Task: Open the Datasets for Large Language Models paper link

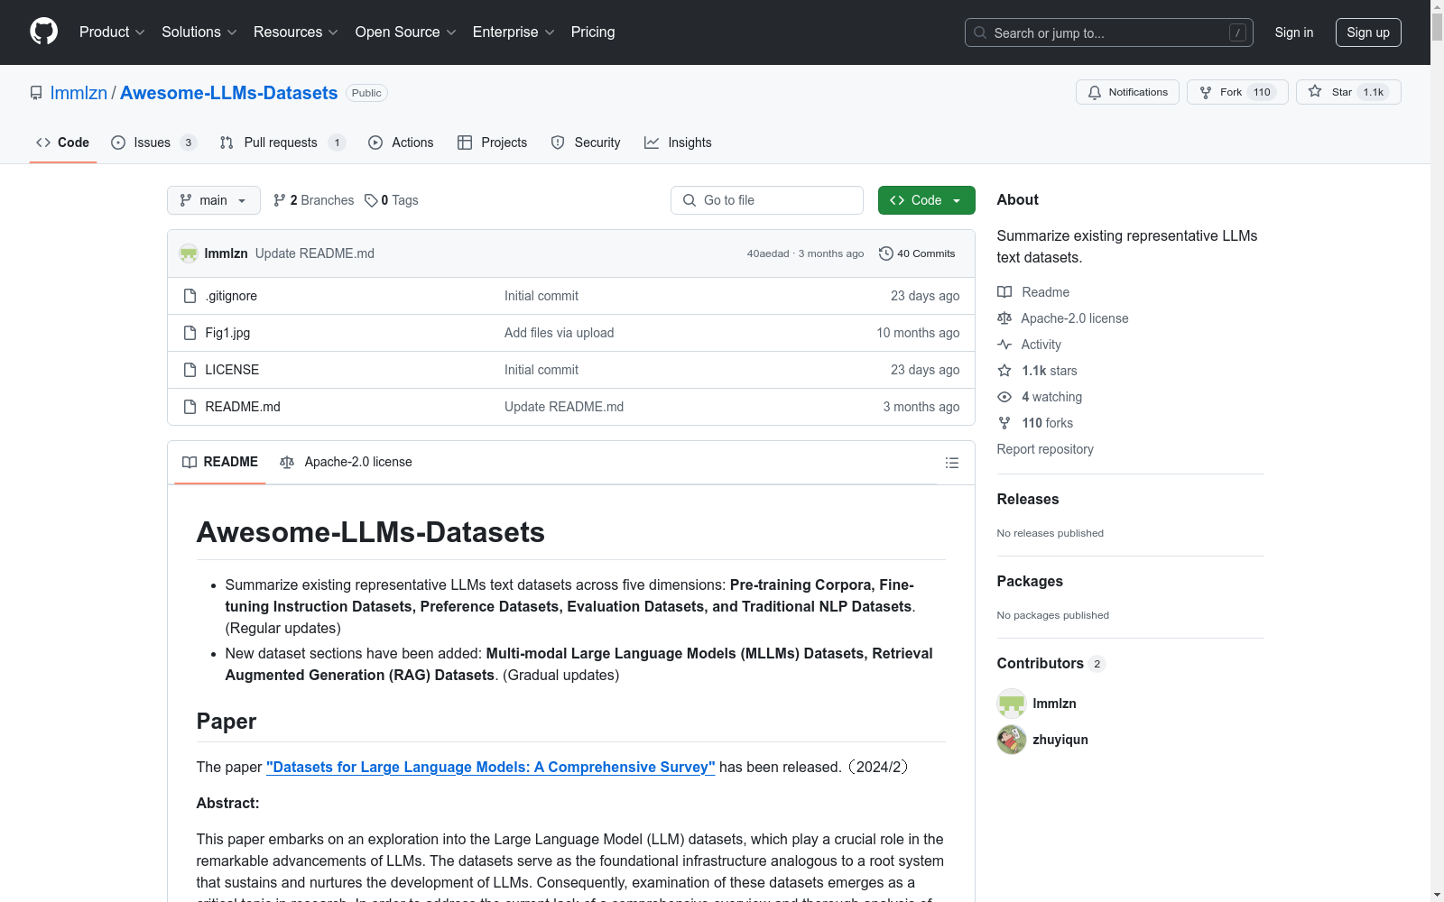Action: point(491,767)
